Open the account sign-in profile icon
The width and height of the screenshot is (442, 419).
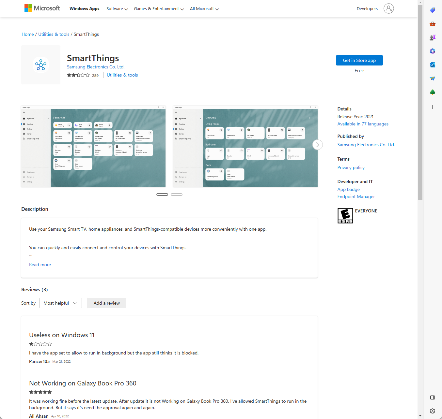tap(389, 8)
